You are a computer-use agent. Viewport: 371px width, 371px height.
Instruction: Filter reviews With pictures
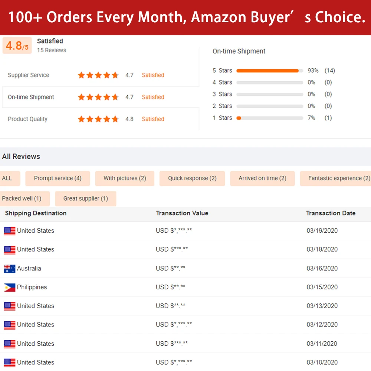click(125, 178)
